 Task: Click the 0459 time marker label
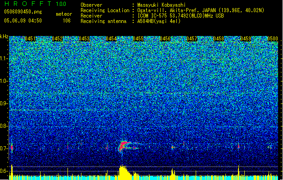pyautogui.click(x=246, y=39)
